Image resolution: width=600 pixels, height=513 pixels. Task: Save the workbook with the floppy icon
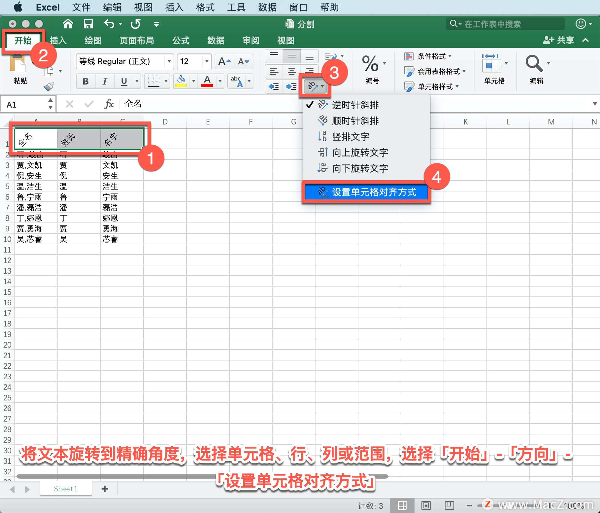(88, 24)
